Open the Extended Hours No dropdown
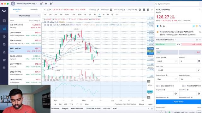This screenshot has height=113, width=202. [x=190, y=79]
